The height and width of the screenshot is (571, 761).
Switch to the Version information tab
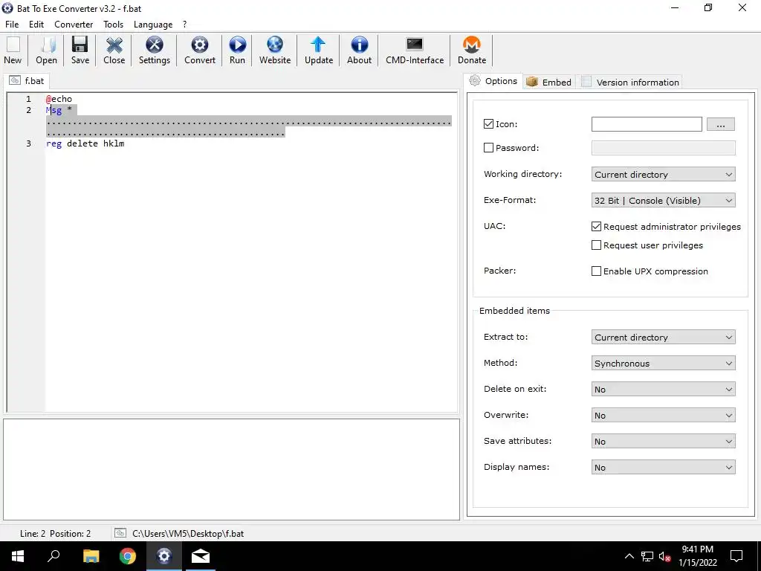click(629, 82)
